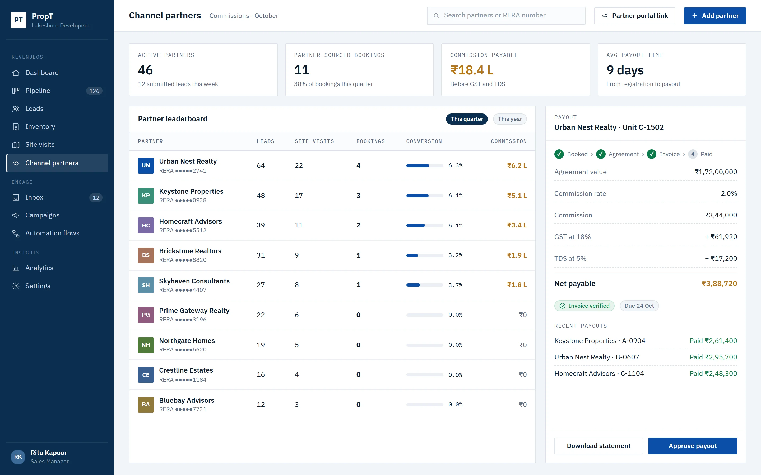Open Homecraft Advisors · C-1104 recent payout

click(646, 373)
